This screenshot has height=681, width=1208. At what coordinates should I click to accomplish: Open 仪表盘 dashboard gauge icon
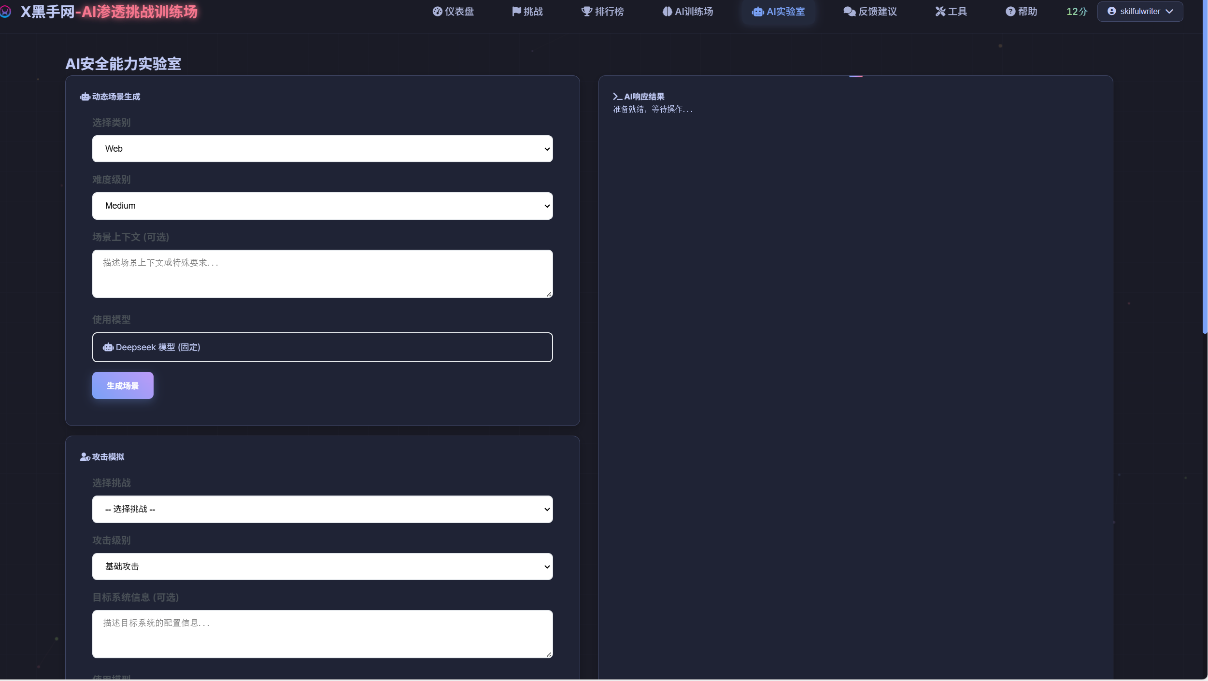pos(437,12)
